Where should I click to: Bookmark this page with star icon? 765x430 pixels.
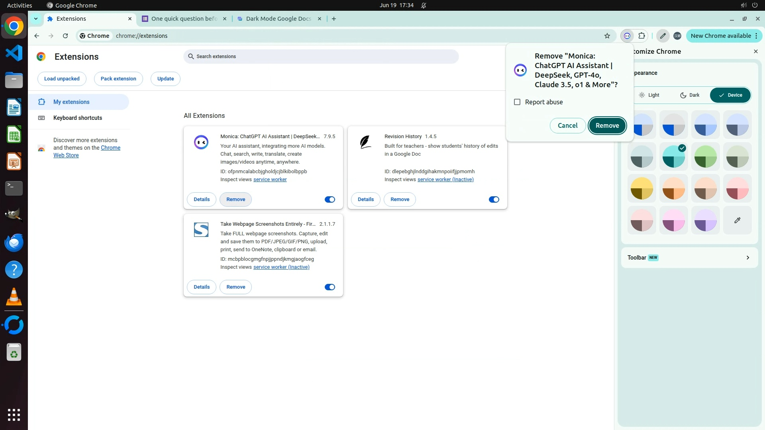click(607, 36)
